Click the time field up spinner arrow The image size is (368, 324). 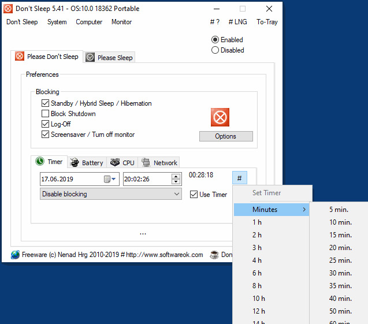[x=176, y=176]
